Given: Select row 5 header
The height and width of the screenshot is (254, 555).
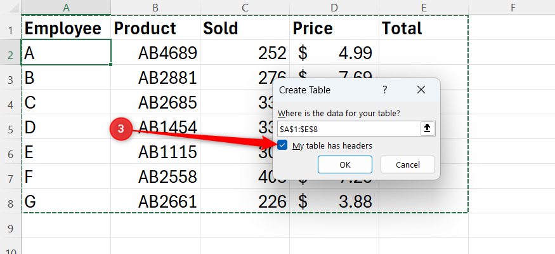Looking at the screenshot, I should [11, 127].
